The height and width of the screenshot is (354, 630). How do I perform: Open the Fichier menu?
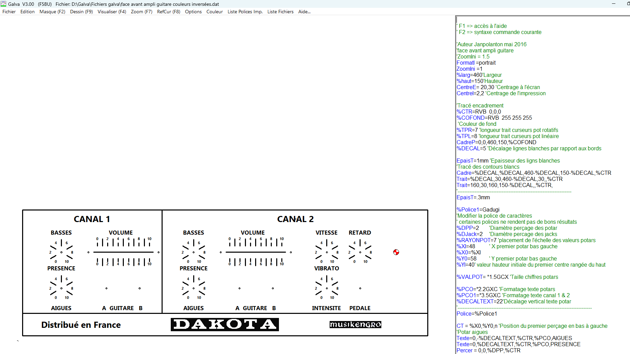(x=9, y=12)
